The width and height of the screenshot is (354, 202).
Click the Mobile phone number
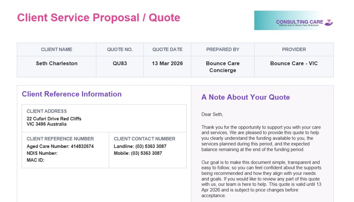point(138,153)
